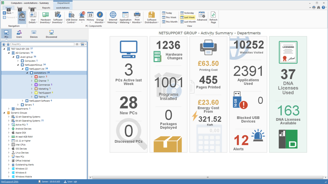This screenshot has width=328, height=184.
Task: Select the This Month view filter
Action: 170,22
